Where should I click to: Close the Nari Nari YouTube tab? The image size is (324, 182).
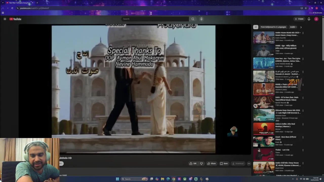32,3
